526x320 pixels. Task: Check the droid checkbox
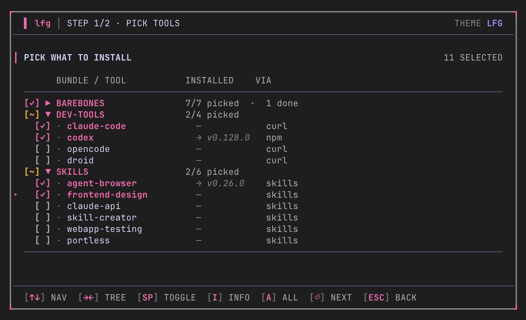click(x=43, y=160)
